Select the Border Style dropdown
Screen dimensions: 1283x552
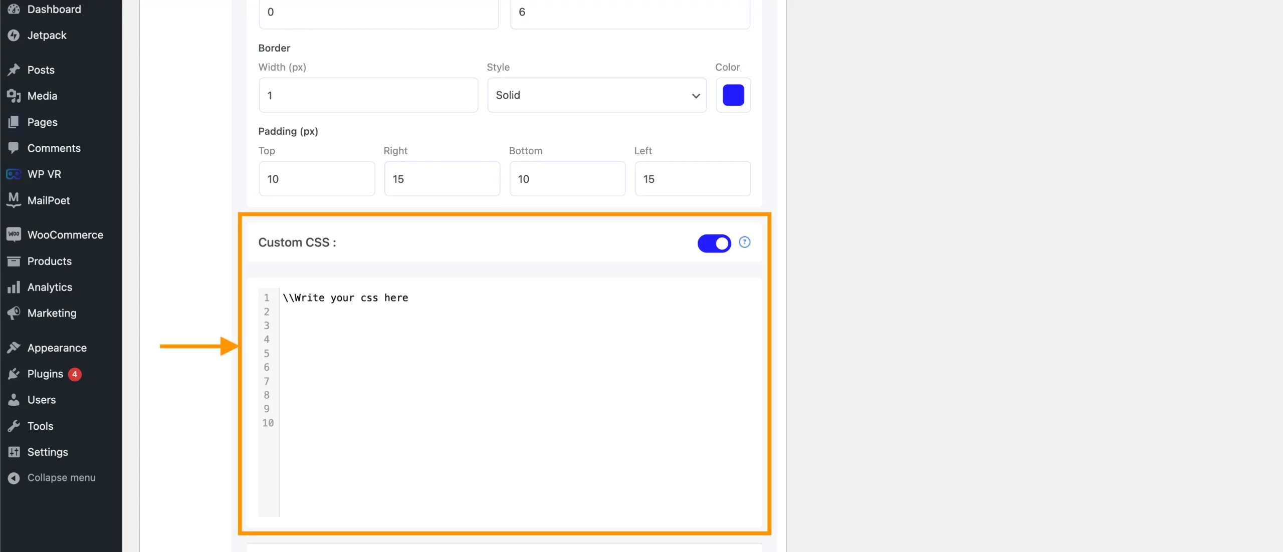click(x=596, y=95)
